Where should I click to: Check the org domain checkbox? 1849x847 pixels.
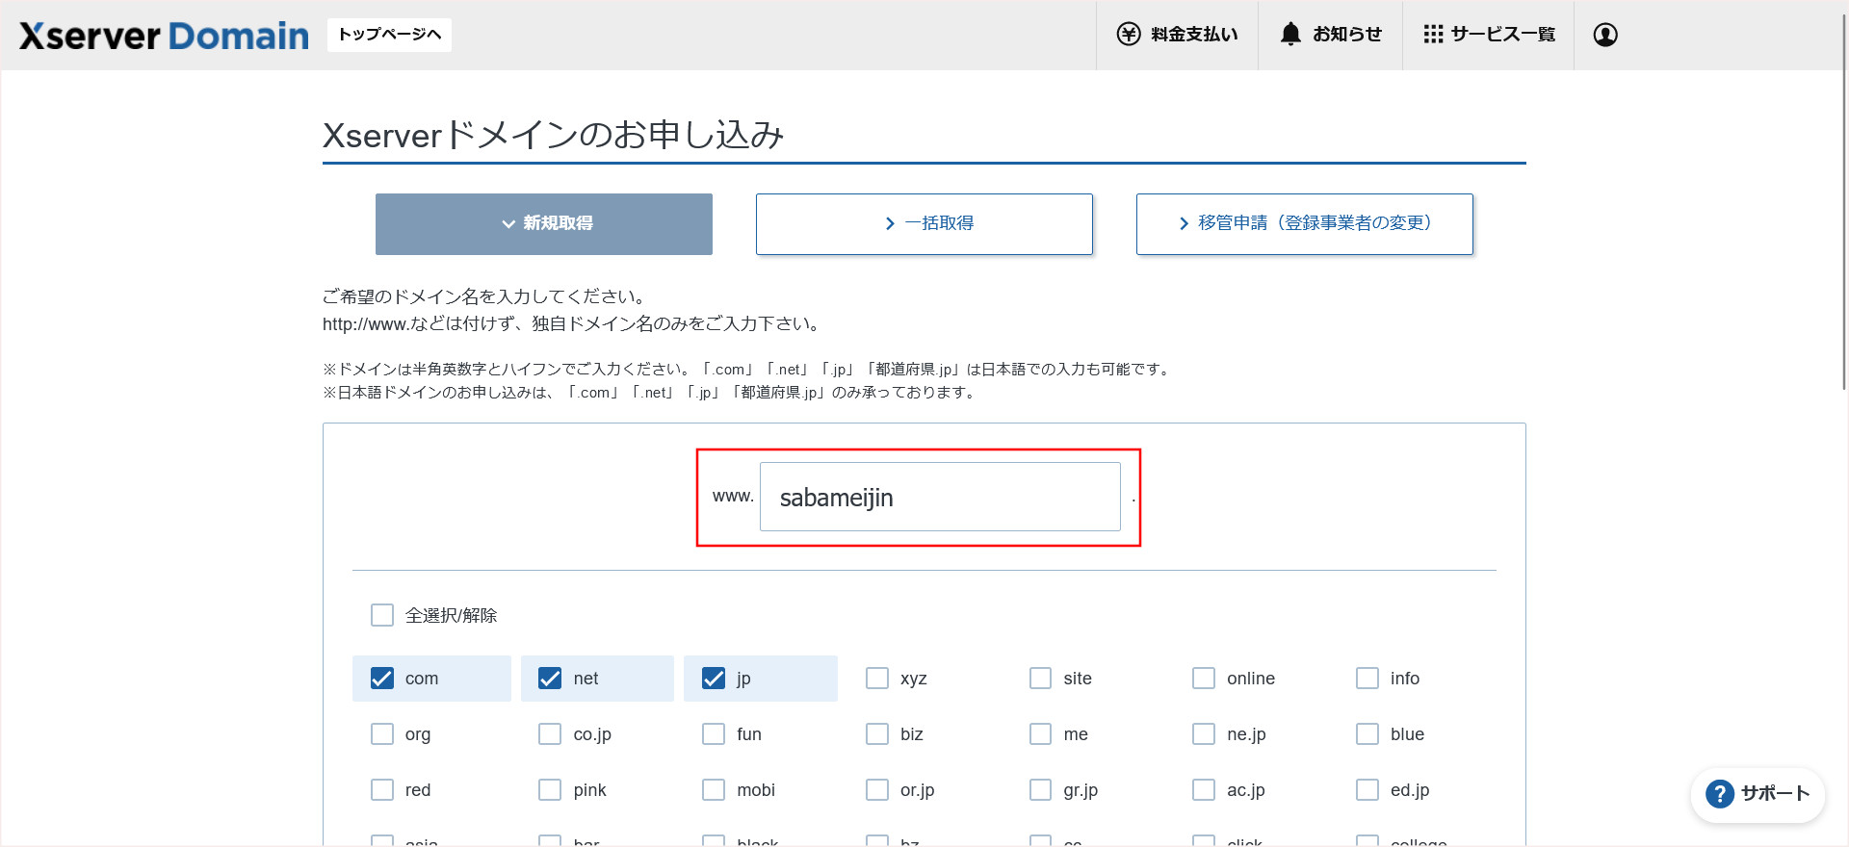click(x=382, y=734)
